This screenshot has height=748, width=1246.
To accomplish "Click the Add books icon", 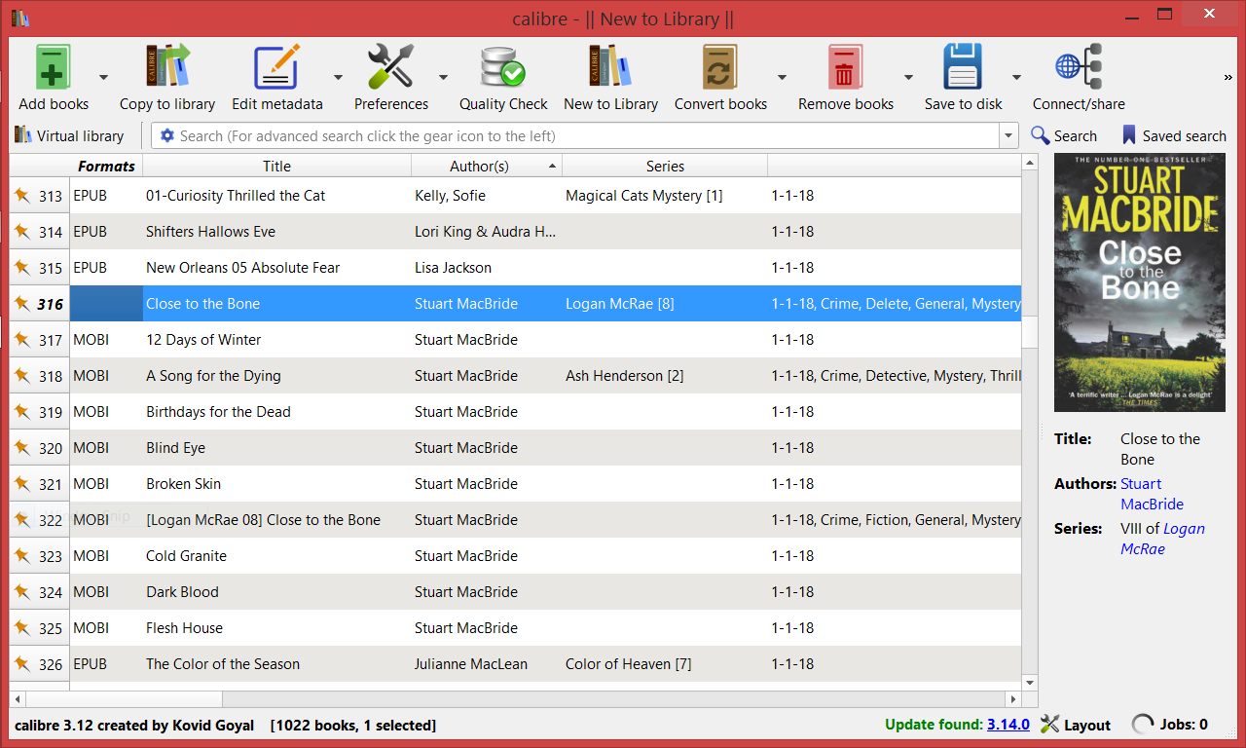I will (53, 68).
